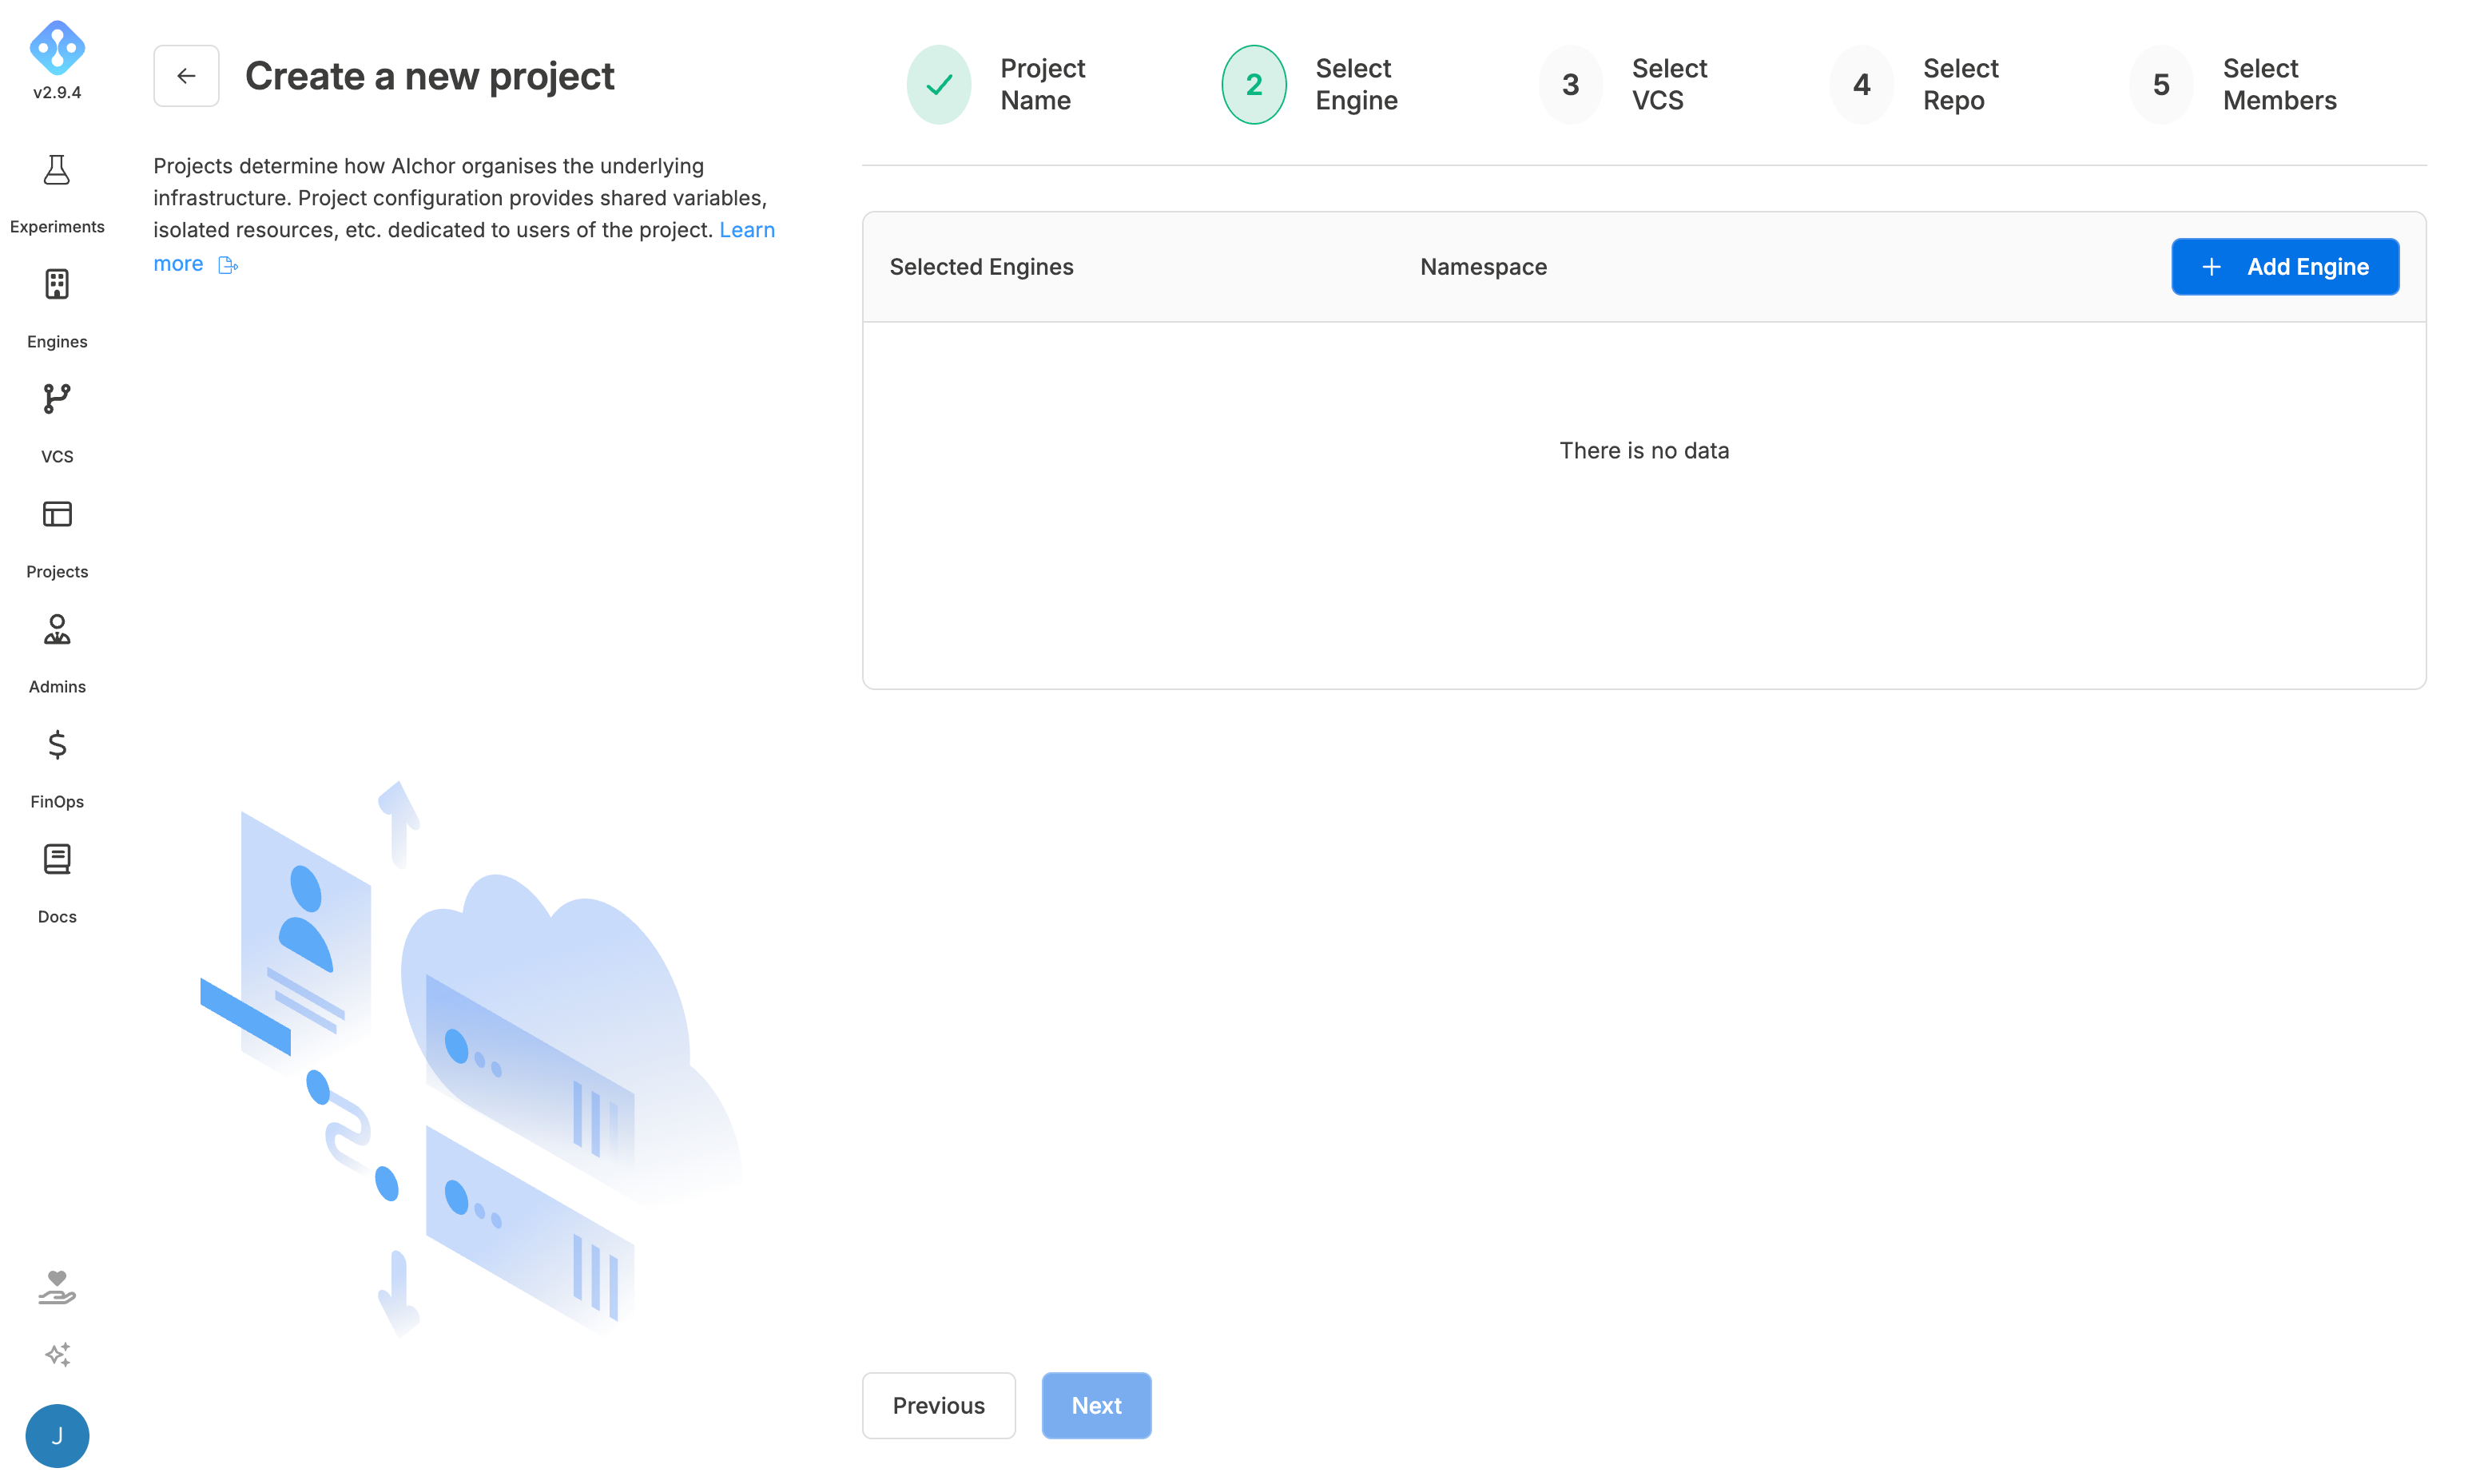Click the Selected Engines column header
Image resolution: width=2472 pixels, height=1484 pixels.
point(982,267)
